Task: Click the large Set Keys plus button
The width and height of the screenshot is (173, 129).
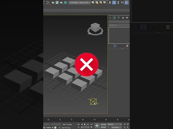Action: click(97, 126)
